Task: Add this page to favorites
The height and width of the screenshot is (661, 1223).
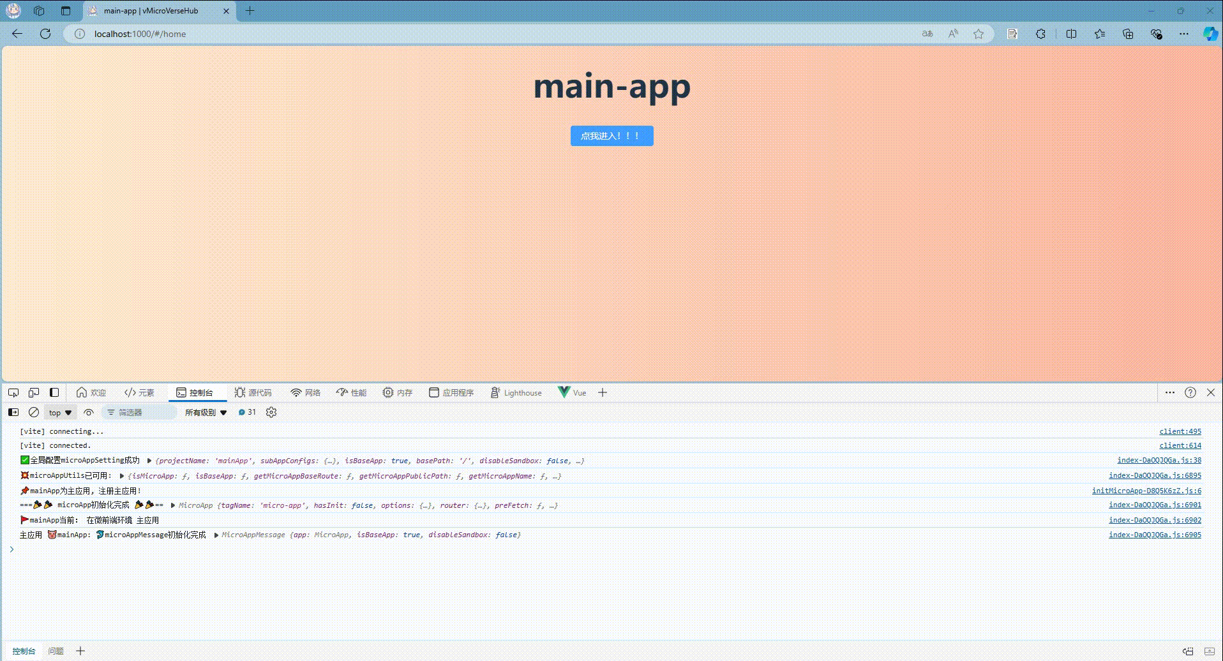Action: (979, 34)
